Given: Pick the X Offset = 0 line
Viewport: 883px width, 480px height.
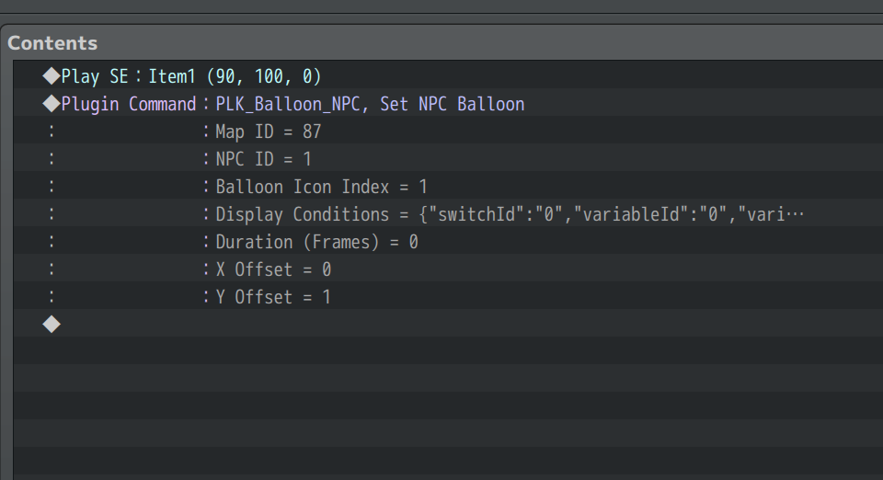Looking at the screenshot, I should pos(273,269).
